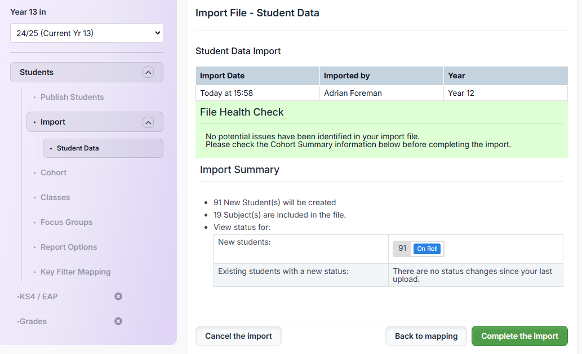The image size is (582, 354).
Task: Click the Import Date column header
Action: coord(223,76)
